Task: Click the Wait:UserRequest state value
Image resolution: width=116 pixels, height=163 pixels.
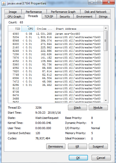Action: coord(47,118)
